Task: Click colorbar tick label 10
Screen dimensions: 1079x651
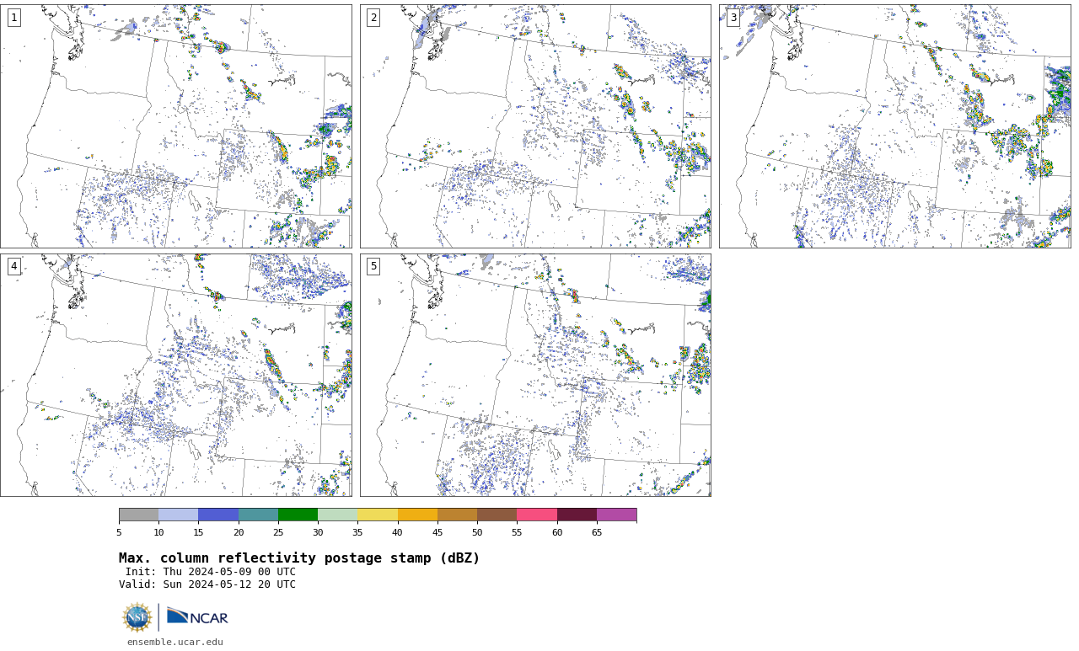Action: point(158,532)
